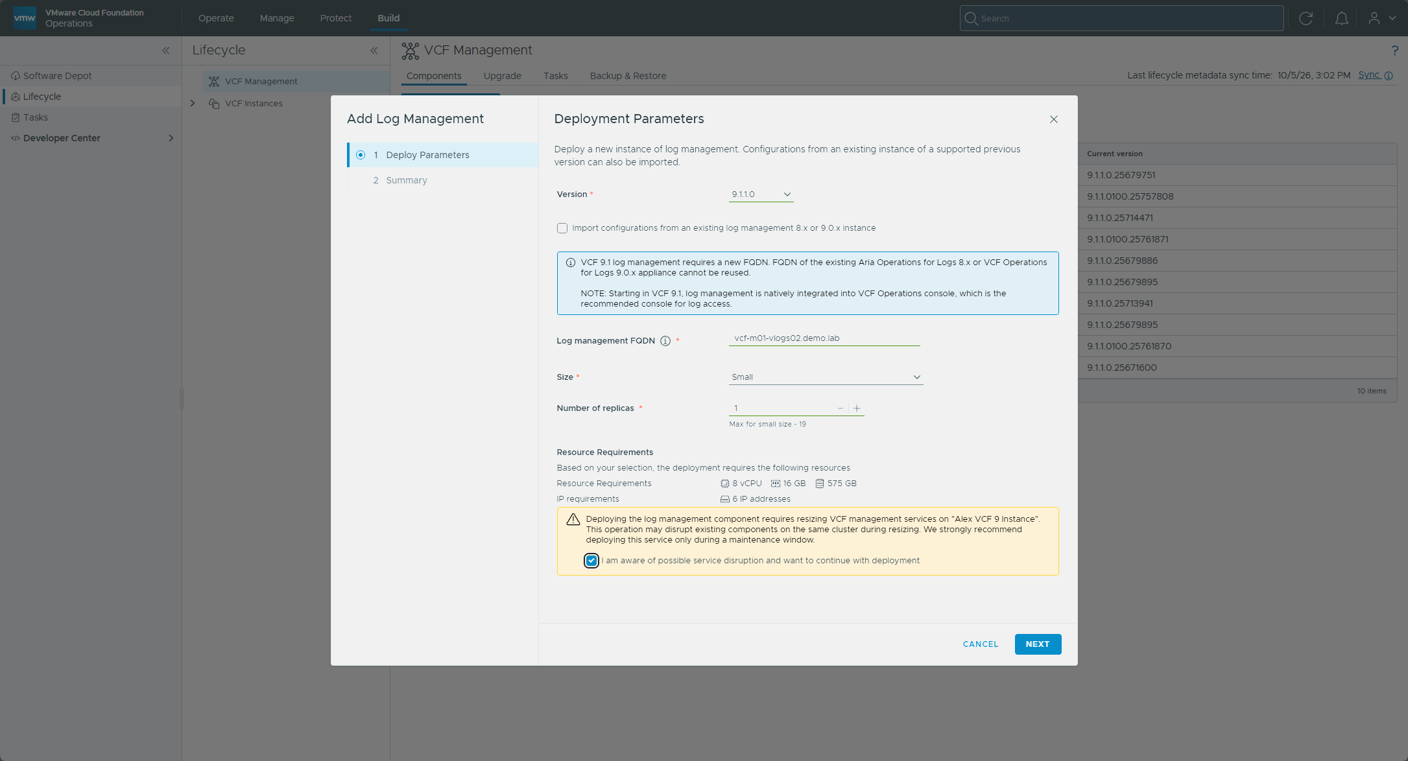Enable import configurations from existing instance
This screenshot has width=1408, height=761.
562,228
